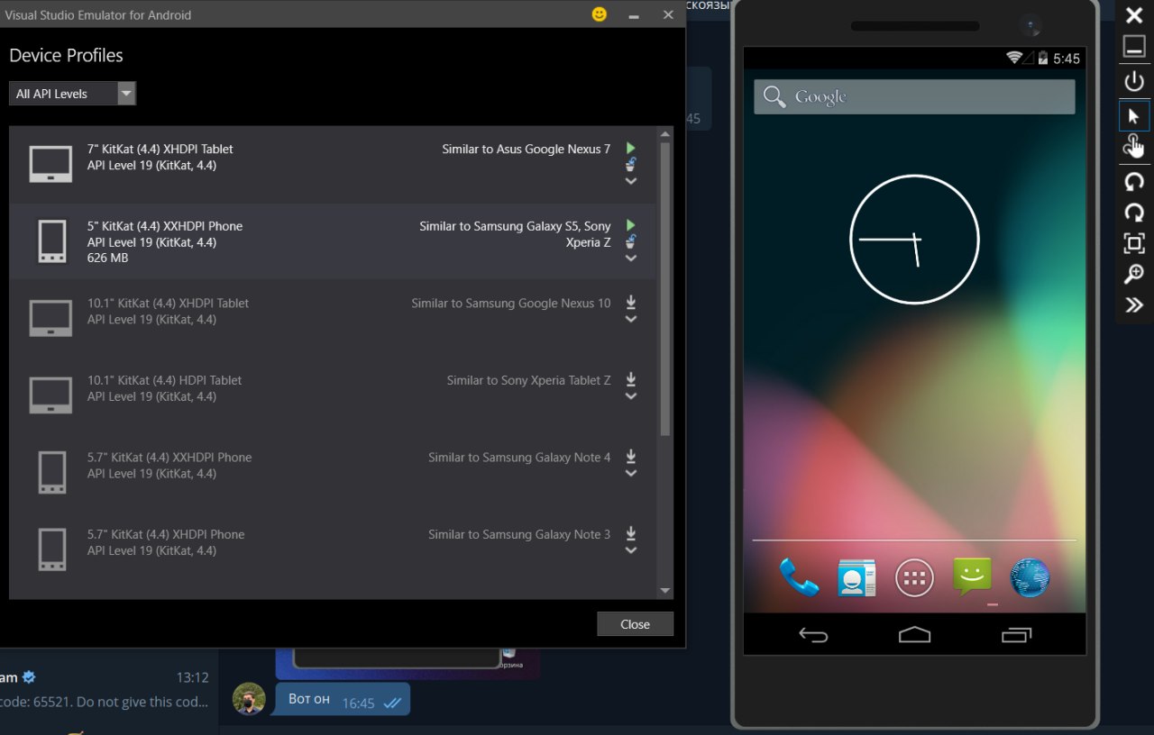Expand details for 10.1" KitKat HDPI Tablet

(631, 396)
